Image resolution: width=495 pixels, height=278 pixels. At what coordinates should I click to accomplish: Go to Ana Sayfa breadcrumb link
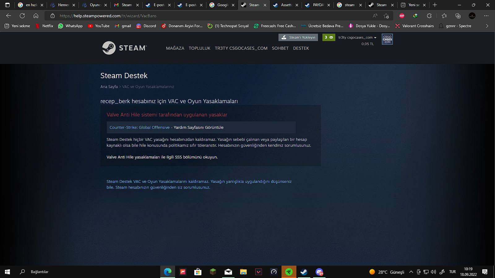click(109, 87)
